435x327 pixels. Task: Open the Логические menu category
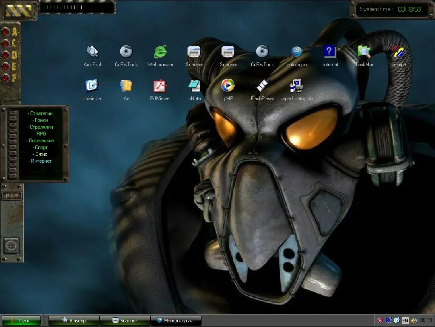pos(40,141)
